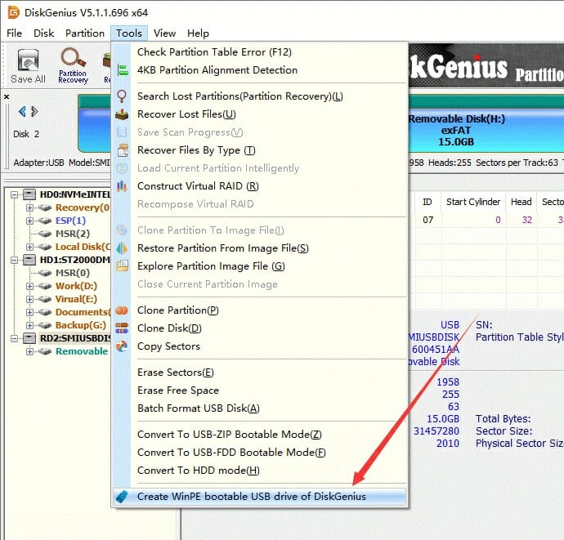Select the Backup(G:) partition in tree
Screen dimensions: 564x540
point(82,325)
